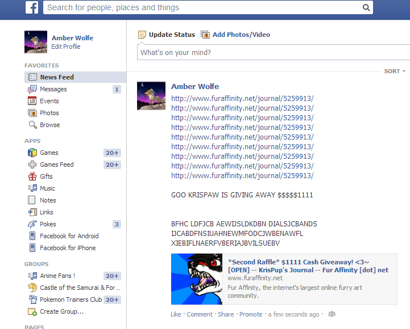Click the Pokes icon
Image resolution: width=410 pixels, height=329 pixels.
[32, 224]
